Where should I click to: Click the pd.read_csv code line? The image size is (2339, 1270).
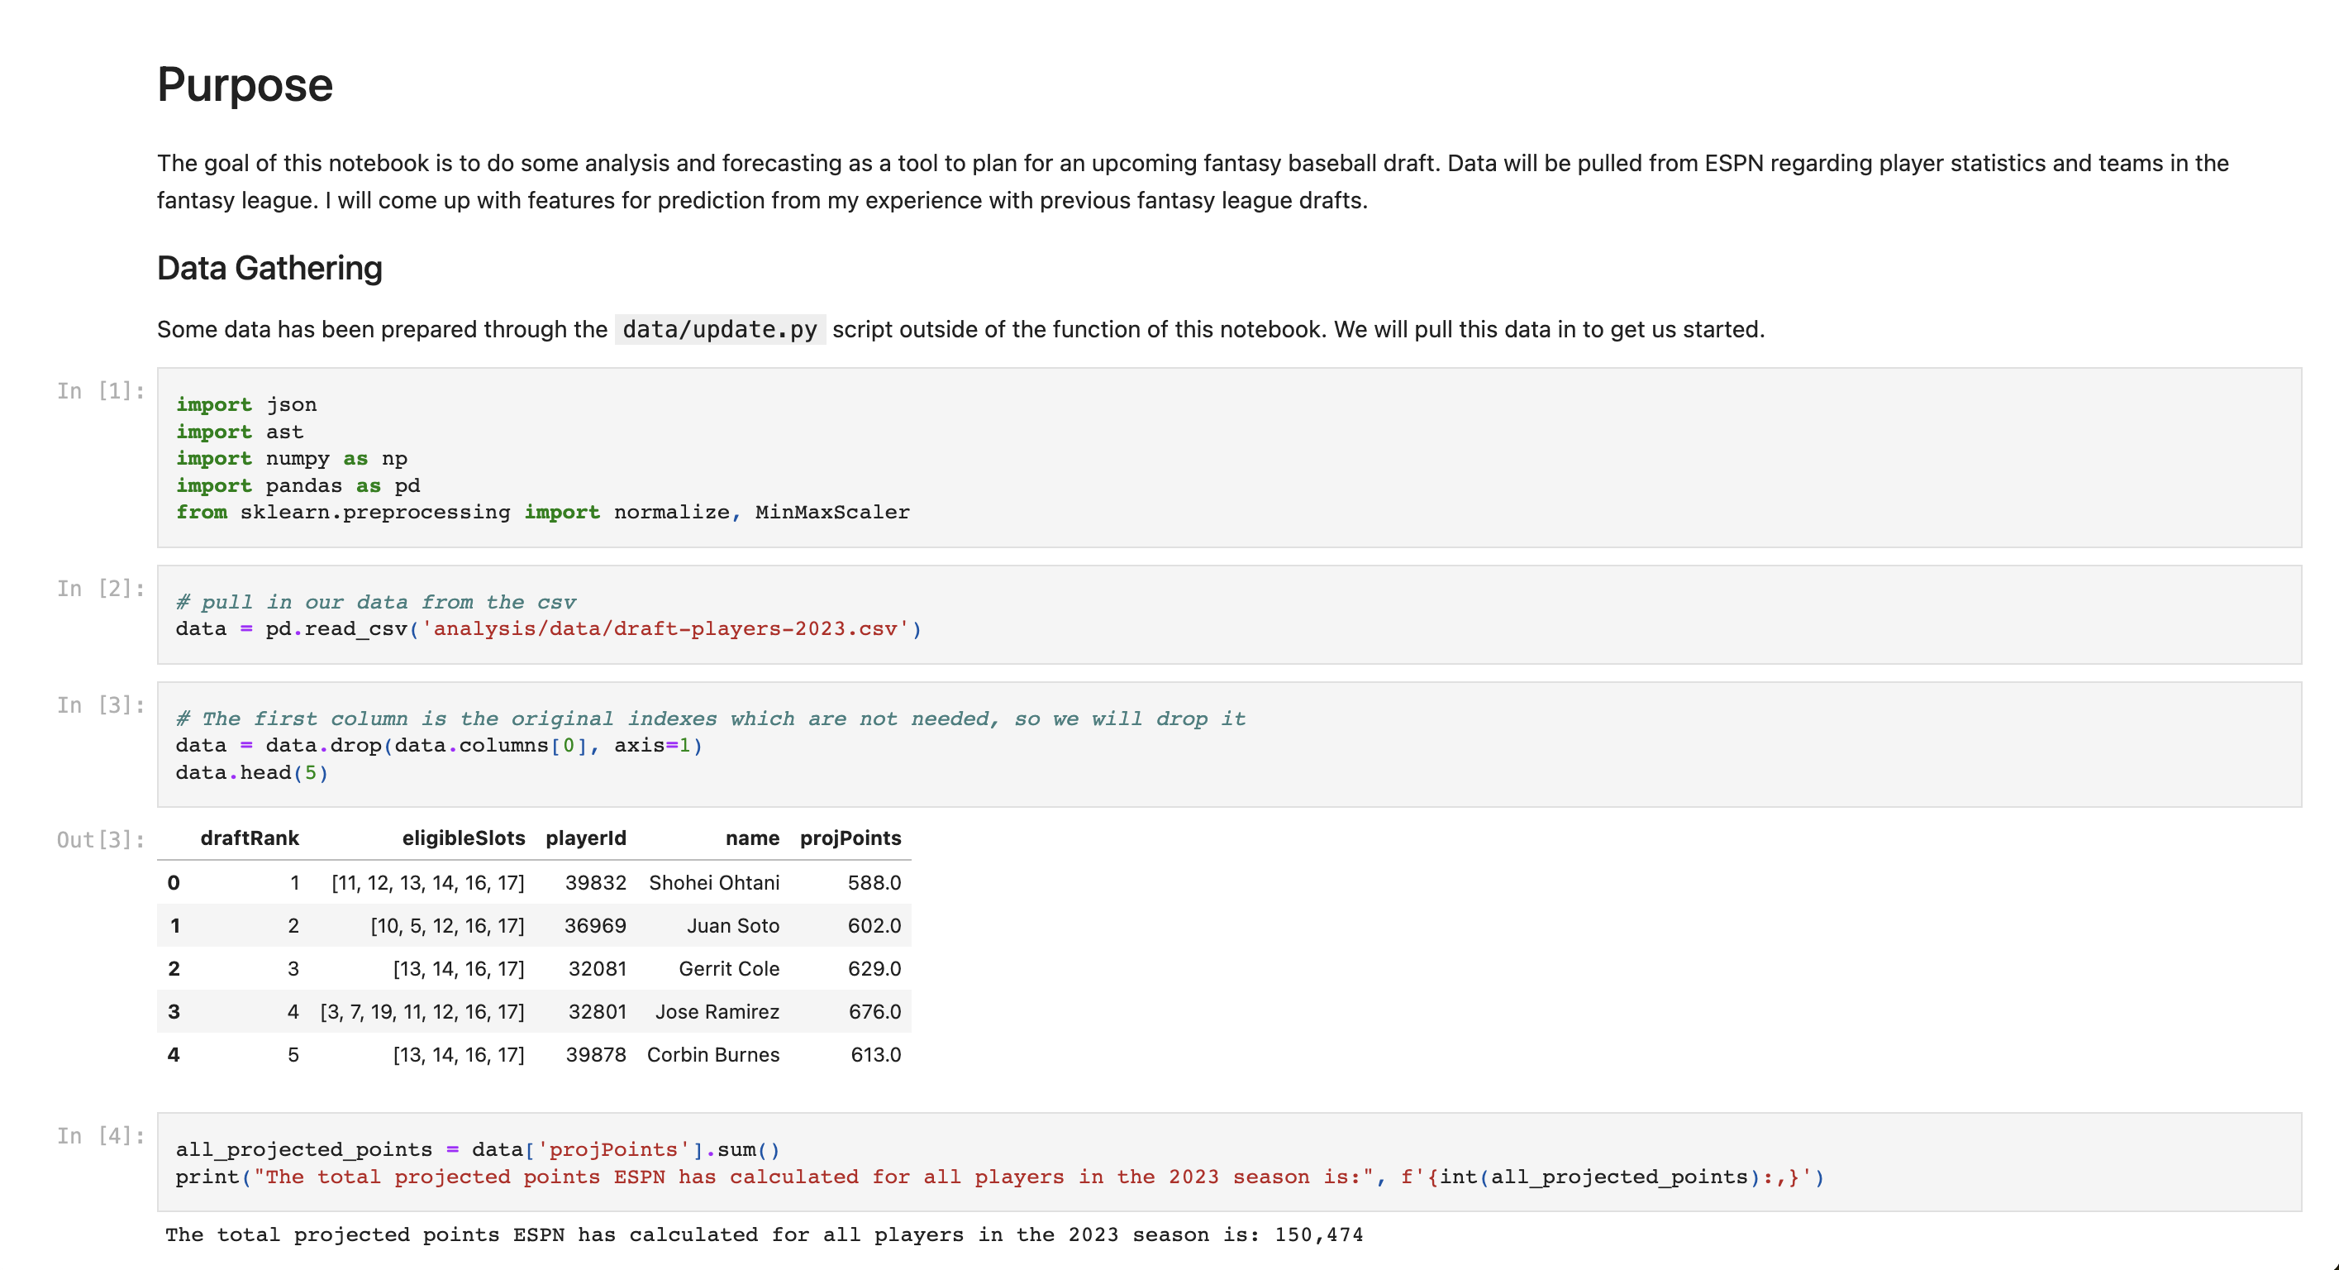point(547,628)
